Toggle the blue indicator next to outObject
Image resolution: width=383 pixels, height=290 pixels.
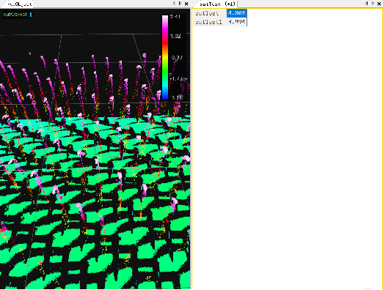pos(31,15)
